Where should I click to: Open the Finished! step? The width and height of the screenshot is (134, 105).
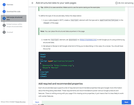[10, 32]
